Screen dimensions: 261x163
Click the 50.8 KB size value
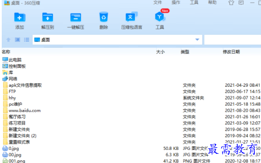(x=171, y=149)
